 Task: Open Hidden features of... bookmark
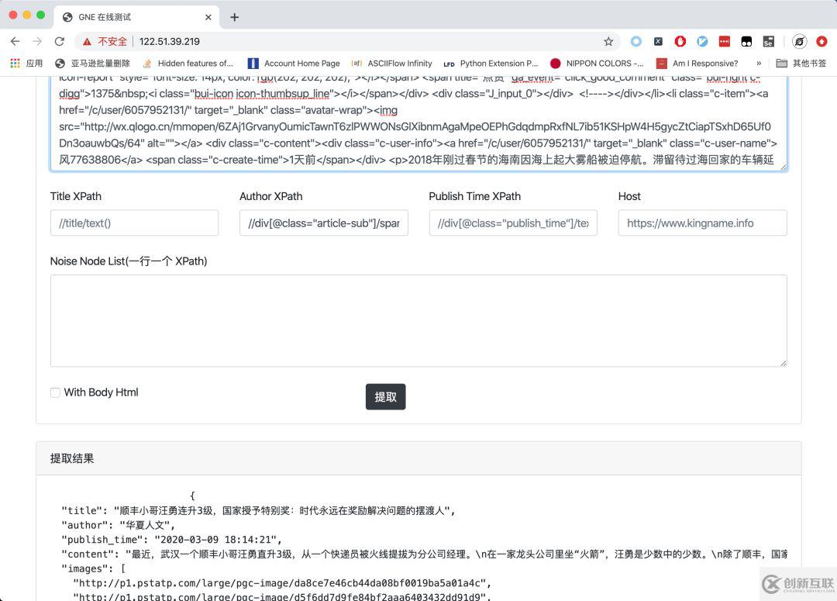[x=188, y=63]
